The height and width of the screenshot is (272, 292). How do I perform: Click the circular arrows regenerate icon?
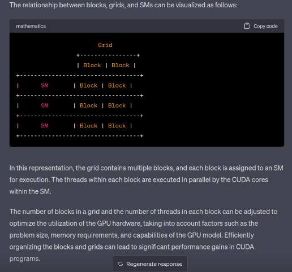coord(120,264)
